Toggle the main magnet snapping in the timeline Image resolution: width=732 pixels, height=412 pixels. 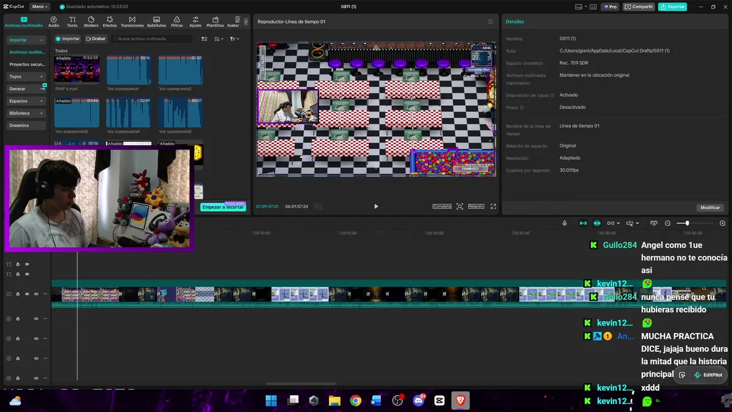click(x=583, y=223)
